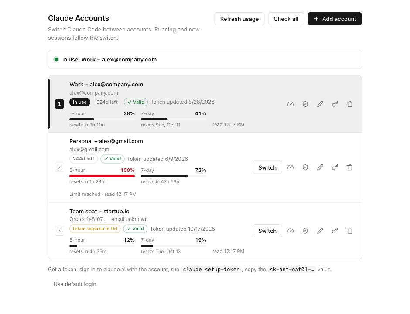Click the Personal 7-day usage bar at 72%
This screenshot has height=314, width=410.
174,176
